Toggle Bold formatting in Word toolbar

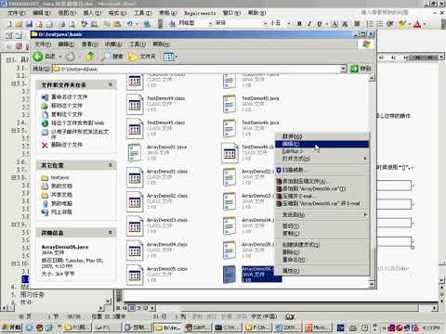point(299,24)
